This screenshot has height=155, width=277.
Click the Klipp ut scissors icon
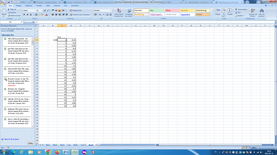pyautogui.click(x=8, y=9)
